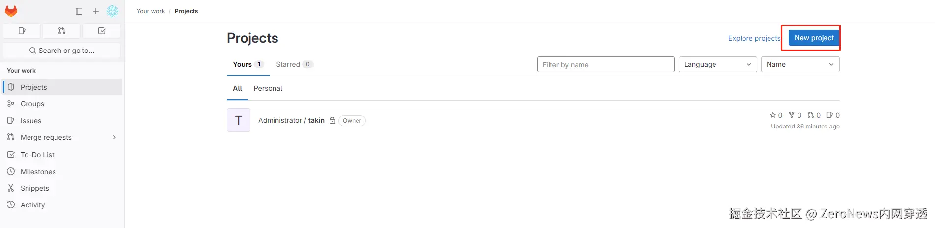Select the Personal tab
This screenshot has height=228, width=935.
pyautogui.click(x=268, y=88)
